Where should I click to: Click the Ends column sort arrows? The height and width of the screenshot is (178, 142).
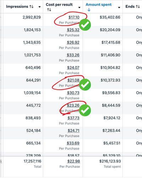click(x=138, y=6)
